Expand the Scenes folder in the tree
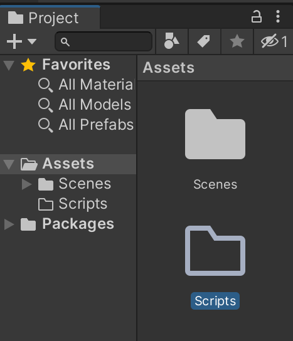The height and width of the screenshot is (341, 293). pos(27,184)
